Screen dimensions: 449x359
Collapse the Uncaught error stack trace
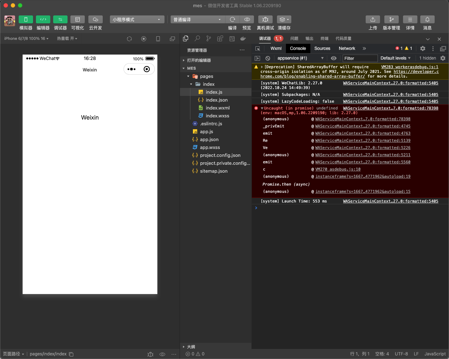(262, 108)
